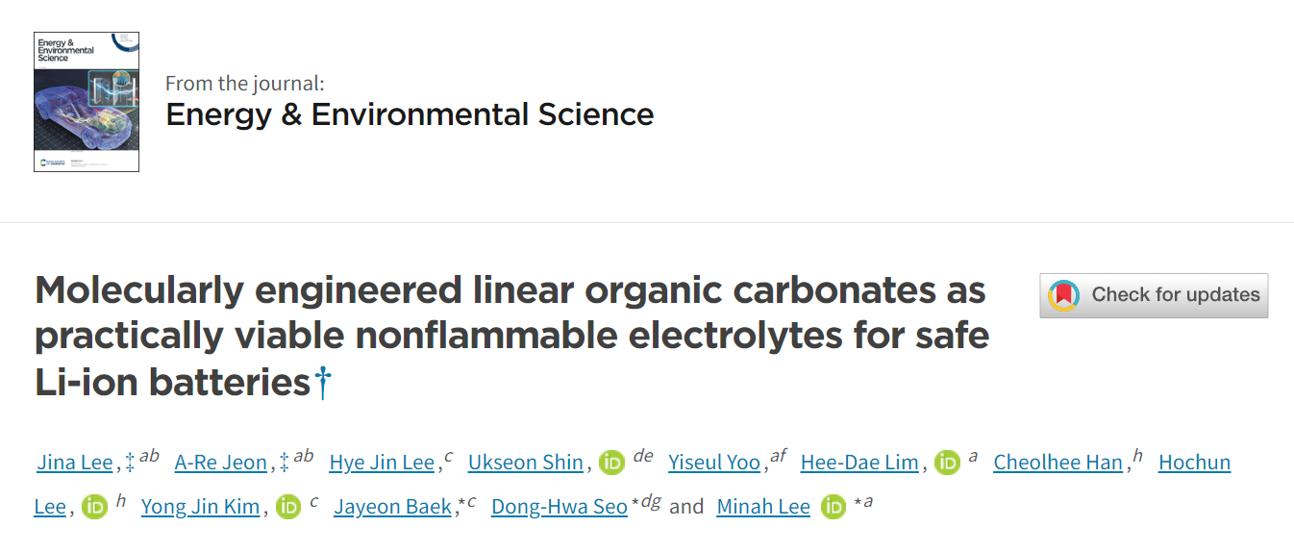The height and width of the screenshot is (552, 1294).
Task: Open author link Jina Lee
Action: pyautogui.click(x=75, y=463)
